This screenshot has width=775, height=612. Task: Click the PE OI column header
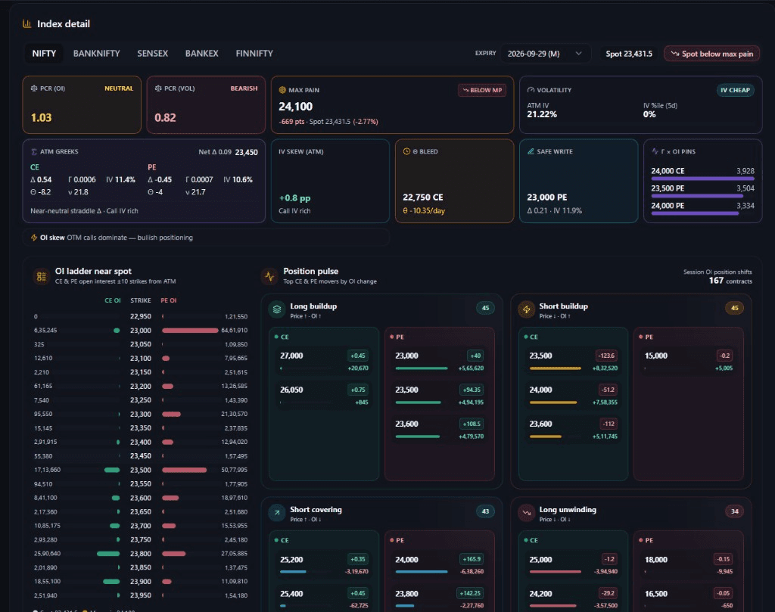click(x=169, y=300)
